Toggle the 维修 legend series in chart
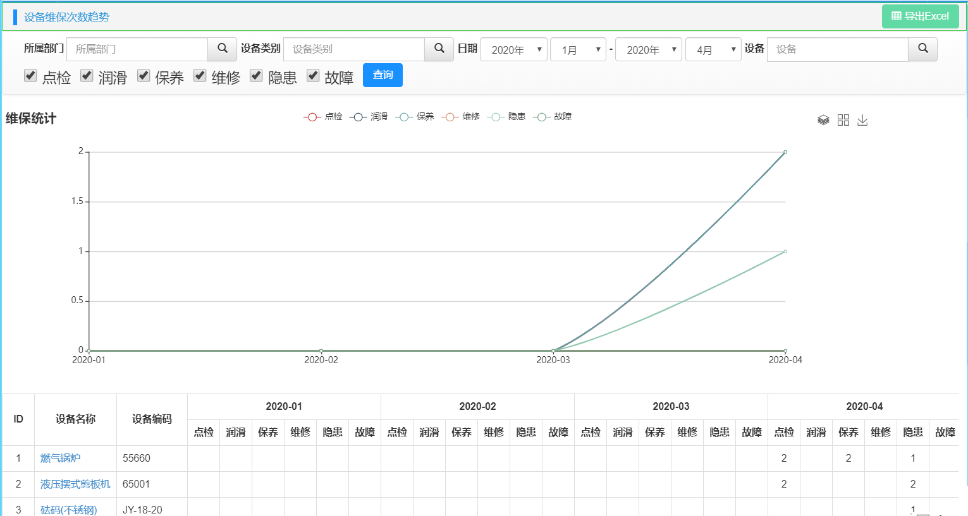 (461, 117)
